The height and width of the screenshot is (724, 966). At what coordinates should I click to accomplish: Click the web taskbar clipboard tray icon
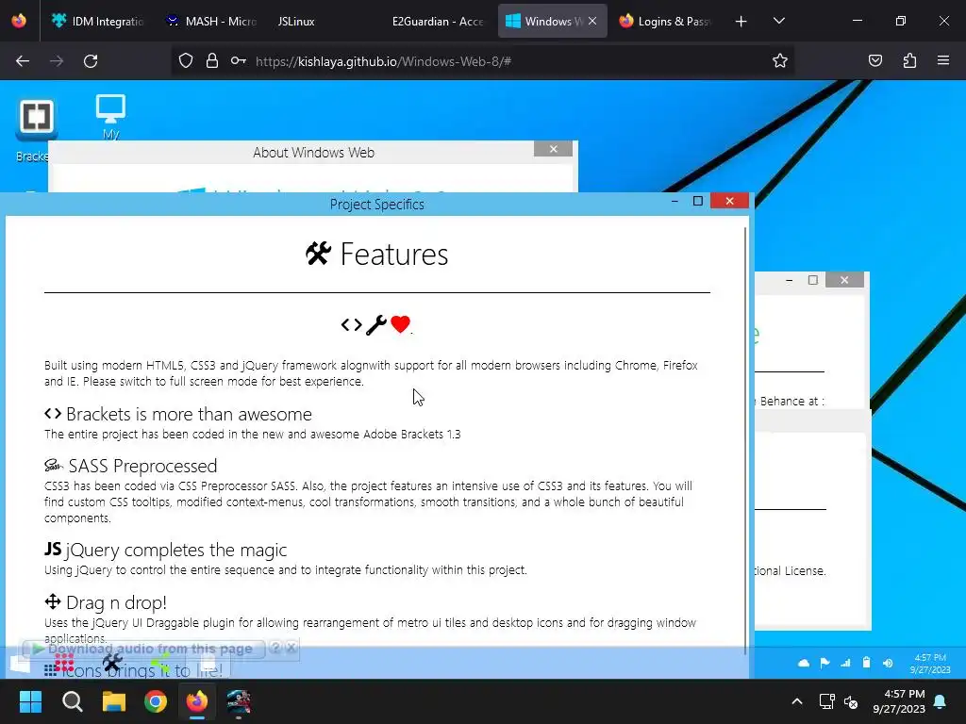[866, 663]
